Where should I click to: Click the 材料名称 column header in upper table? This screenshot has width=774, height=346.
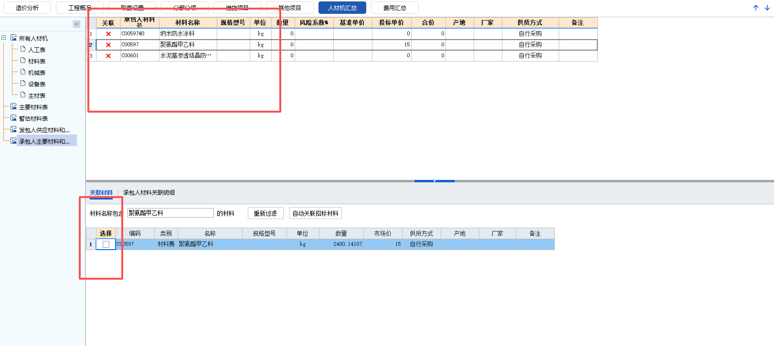coord(188,22)
